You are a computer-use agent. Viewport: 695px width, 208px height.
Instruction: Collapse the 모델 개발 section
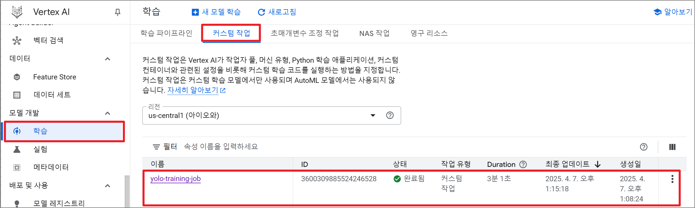coord(107,113)
